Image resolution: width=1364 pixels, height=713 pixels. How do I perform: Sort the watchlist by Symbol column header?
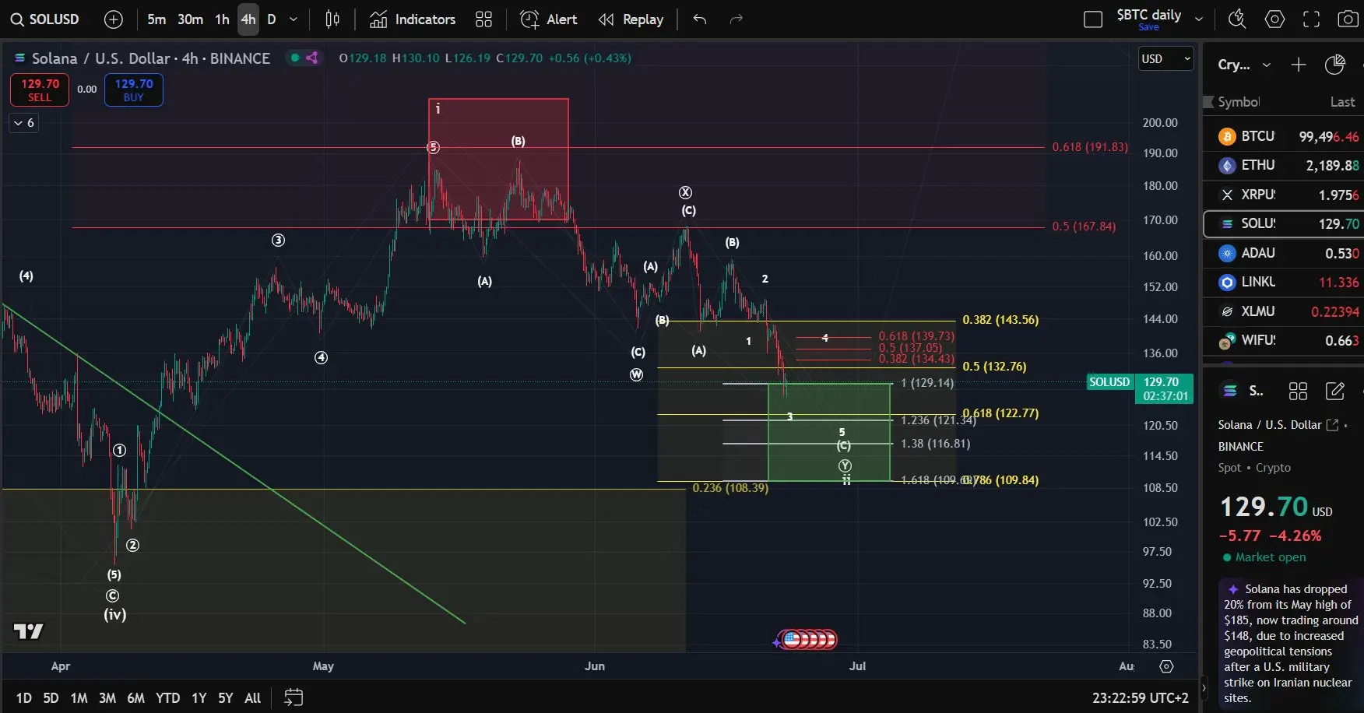(x=1239, y=102)
